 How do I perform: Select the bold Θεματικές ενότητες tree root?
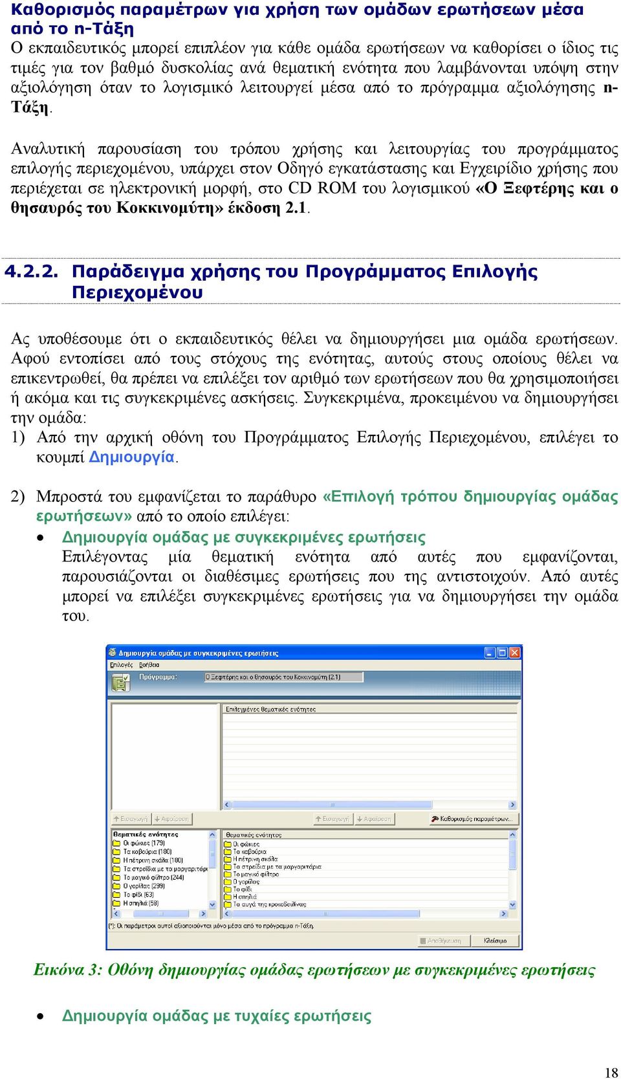click(x=146, y=834)
